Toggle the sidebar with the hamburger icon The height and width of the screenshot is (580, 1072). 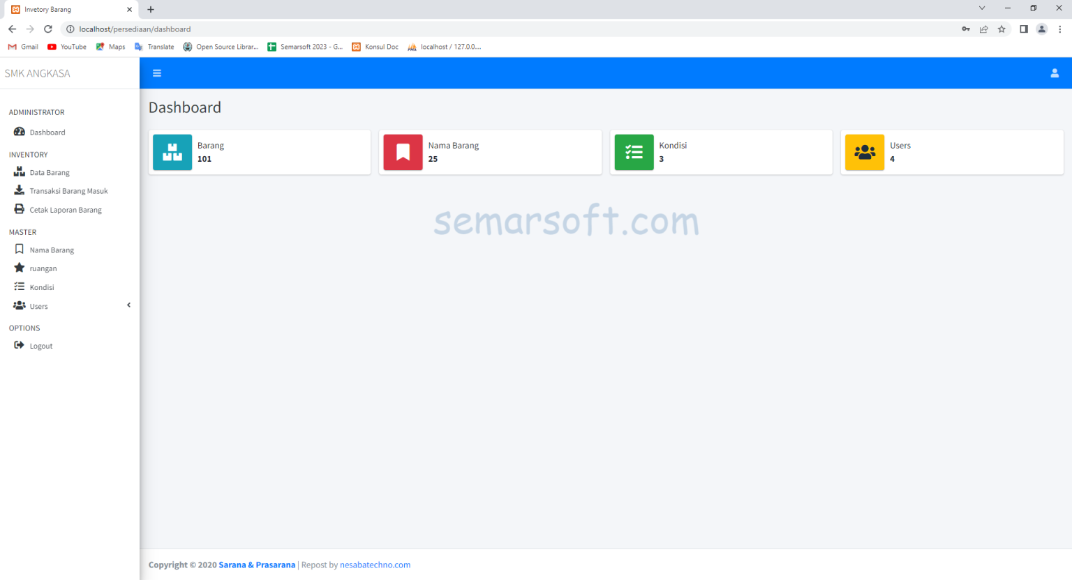(157, 72)
